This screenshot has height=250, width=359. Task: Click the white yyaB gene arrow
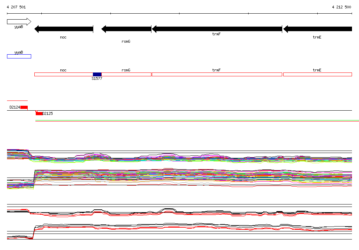coord(19,22)
